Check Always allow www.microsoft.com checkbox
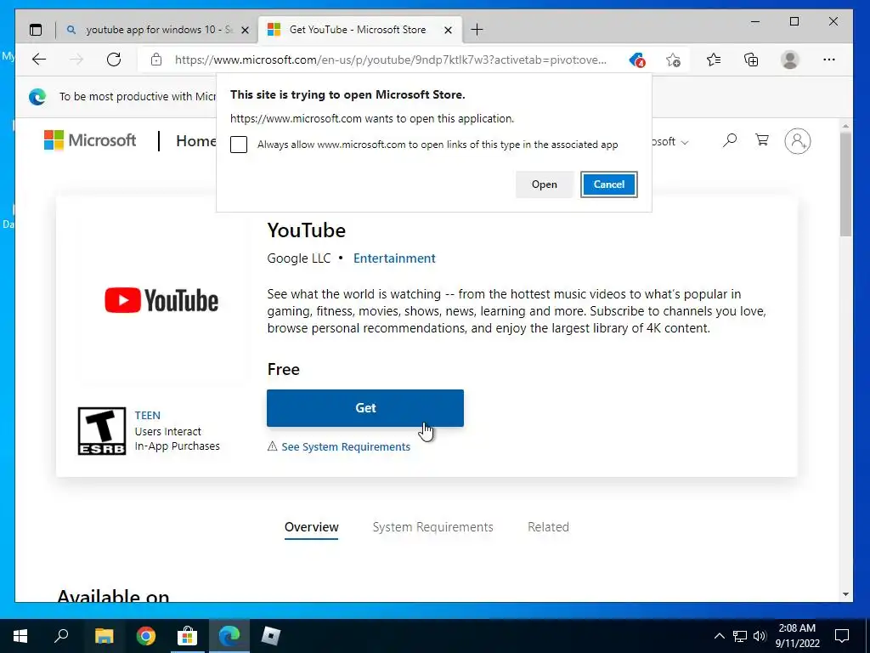 [x=239, y=145]
